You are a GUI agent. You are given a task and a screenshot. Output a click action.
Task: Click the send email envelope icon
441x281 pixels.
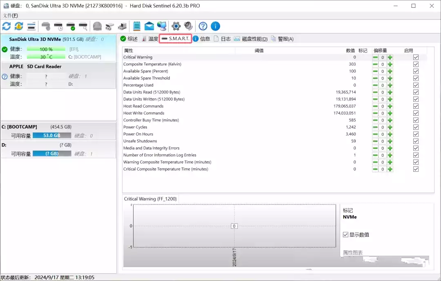(x=149, y=26)
